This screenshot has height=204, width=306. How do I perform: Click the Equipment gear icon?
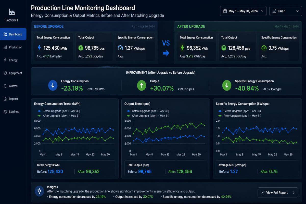tap(5, 73)
